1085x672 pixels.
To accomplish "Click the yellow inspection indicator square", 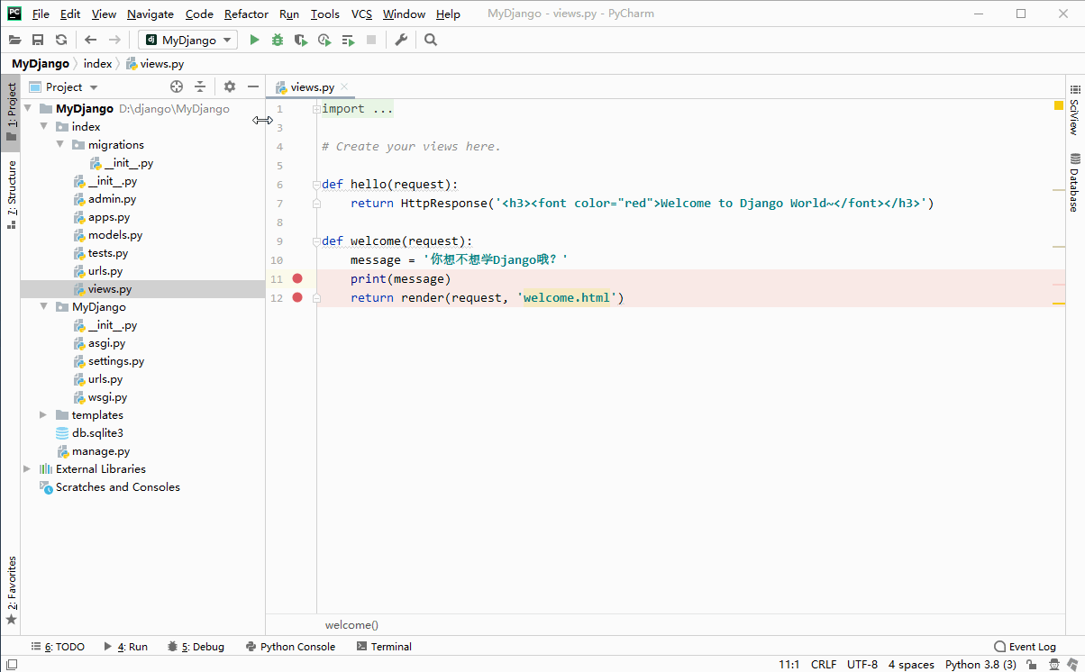I will coord(1059,106).
